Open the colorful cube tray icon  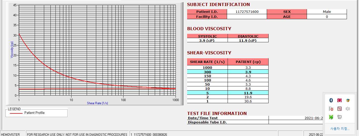point(348,100)
